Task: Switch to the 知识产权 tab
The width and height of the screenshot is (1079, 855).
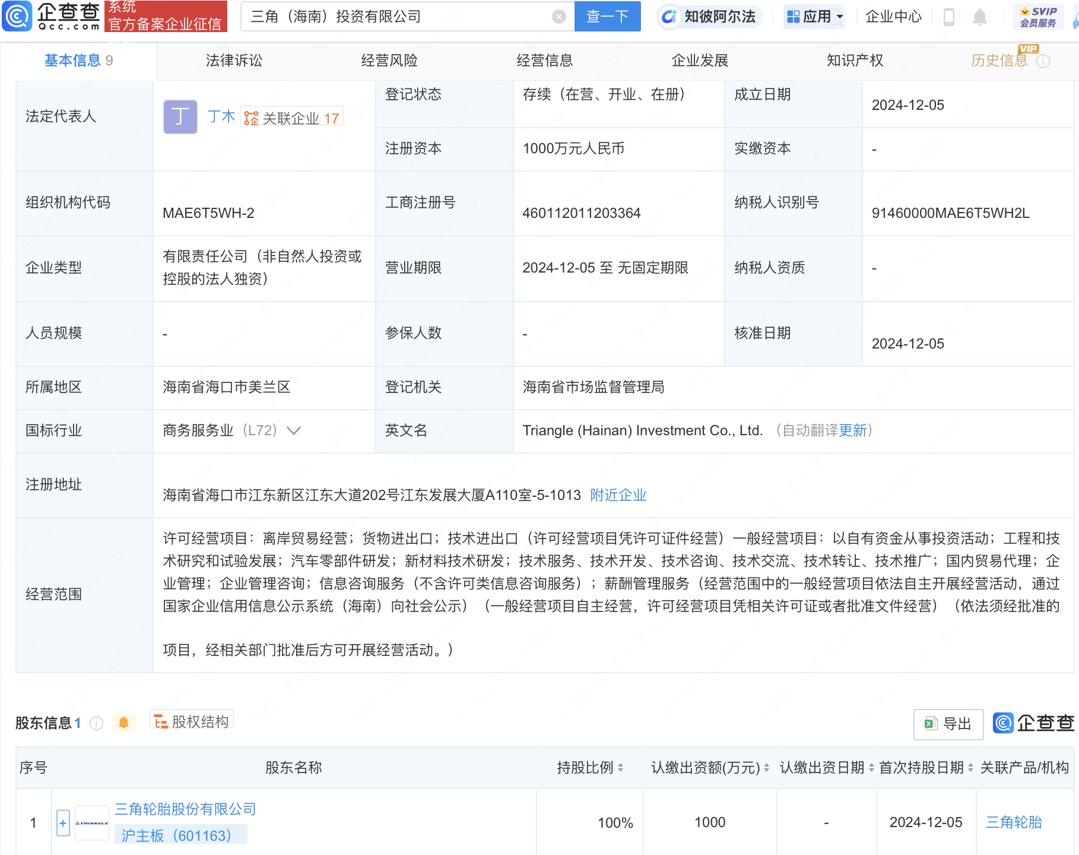Action: point(855,61)
